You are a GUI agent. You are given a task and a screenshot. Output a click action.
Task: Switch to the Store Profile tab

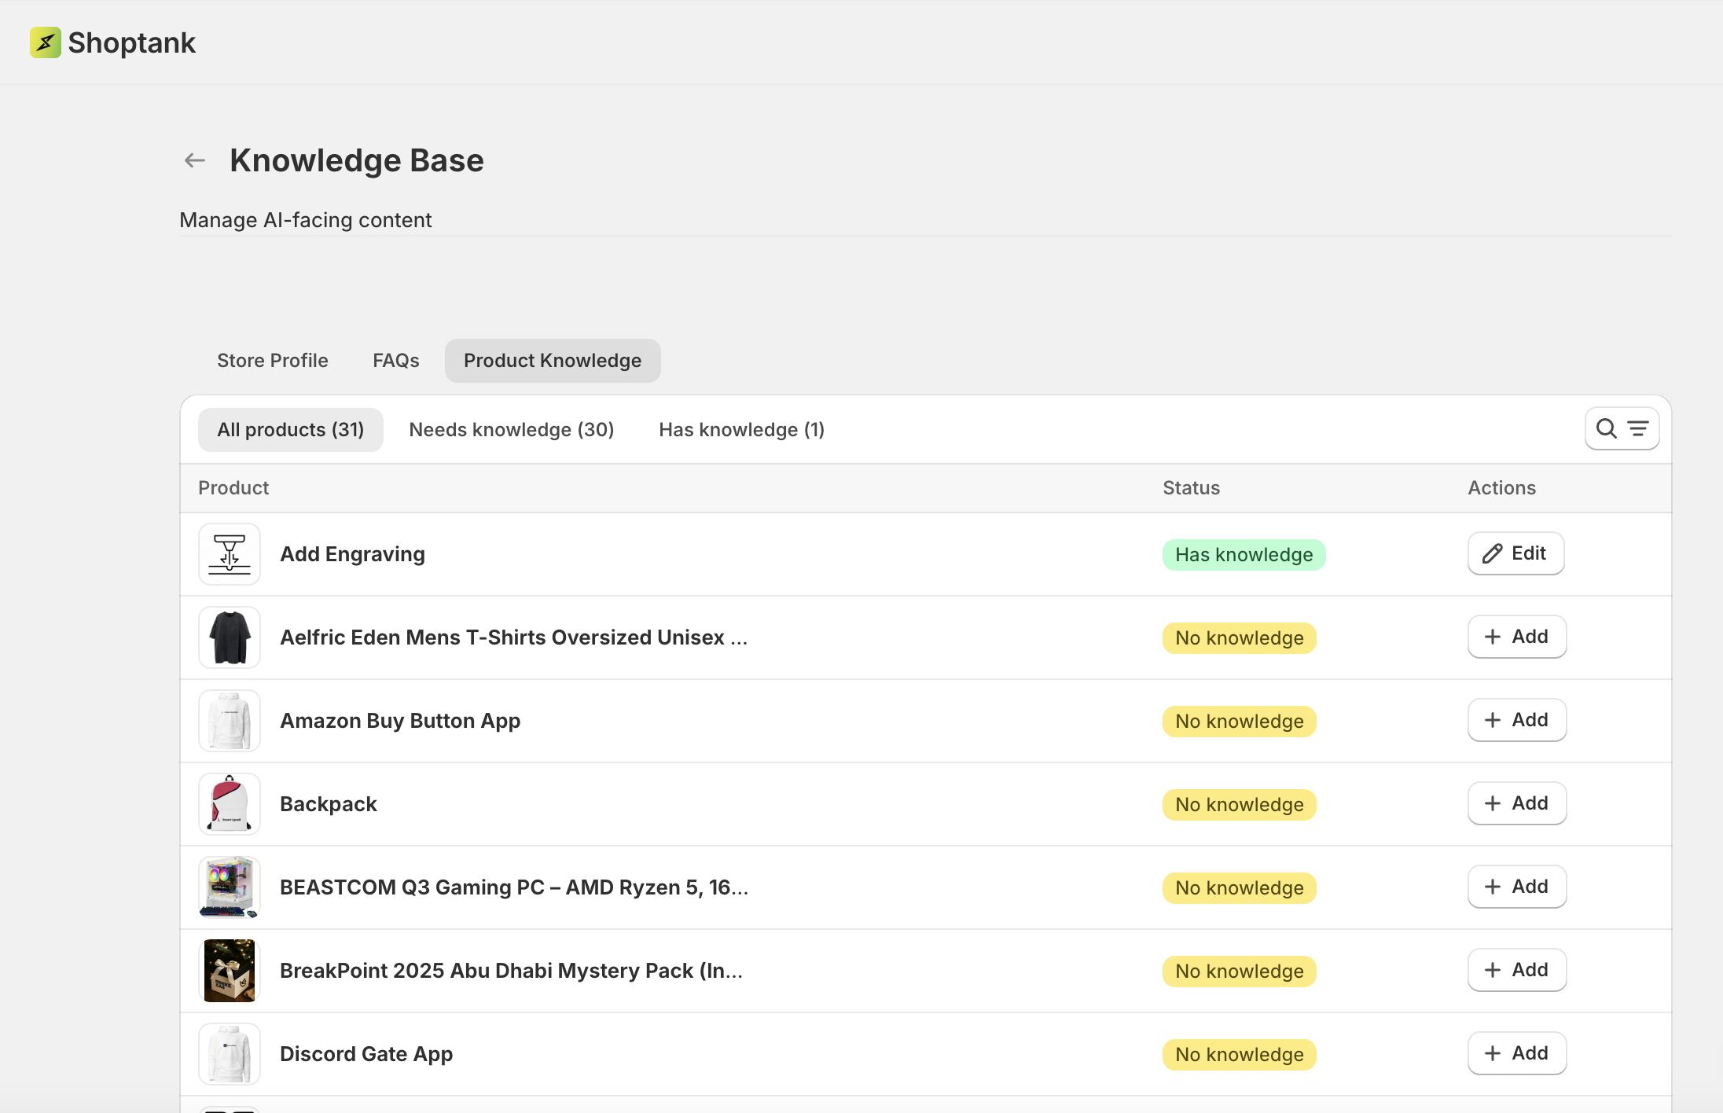[x=272, y=361]
